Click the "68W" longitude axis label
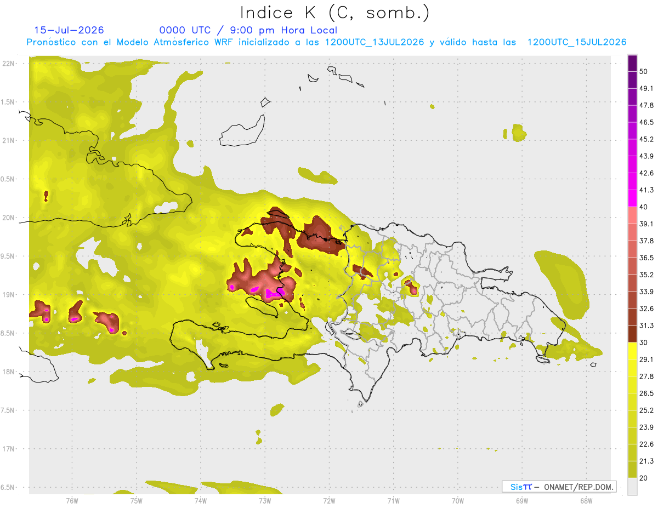This screenshot has height=508, width=658. click(586, 500)
